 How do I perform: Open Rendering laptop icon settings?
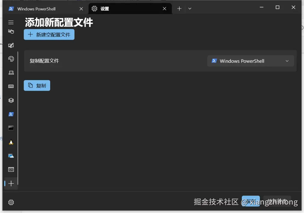pos(11,73)
